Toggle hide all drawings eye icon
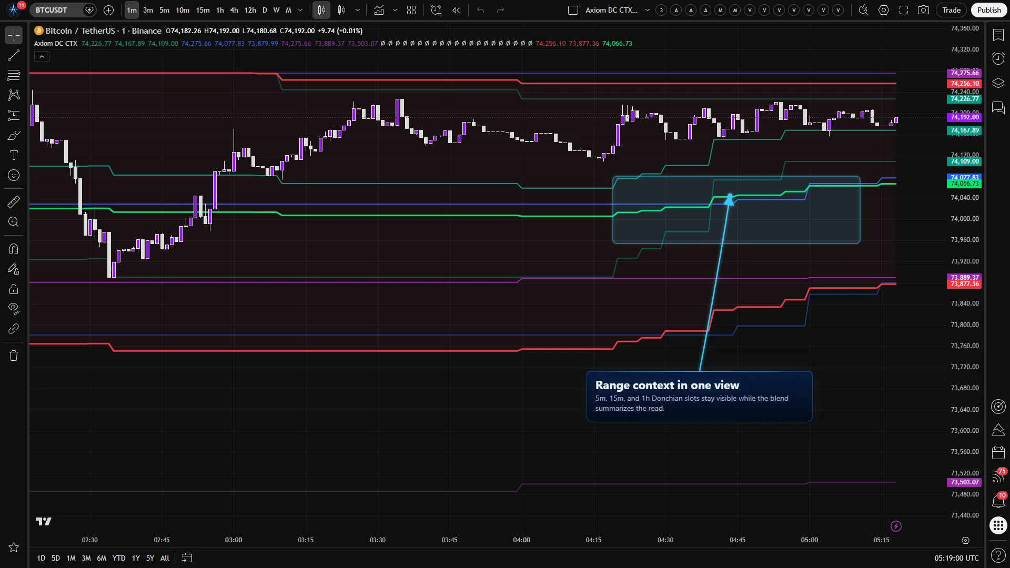 pyautogui.click(x=14, y=308)
